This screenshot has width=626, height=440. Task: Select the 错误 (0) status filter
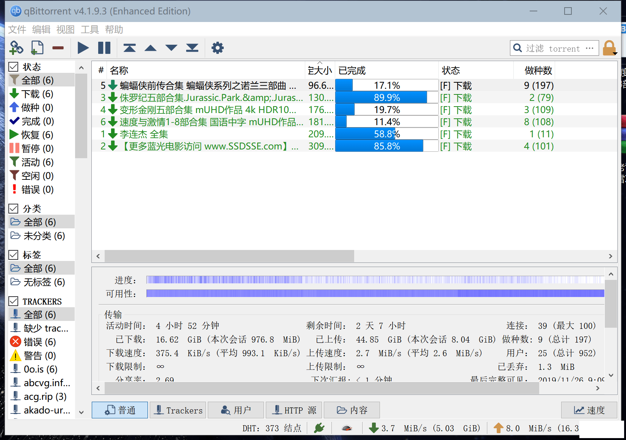pyautogui.click(x=42, y=190)
